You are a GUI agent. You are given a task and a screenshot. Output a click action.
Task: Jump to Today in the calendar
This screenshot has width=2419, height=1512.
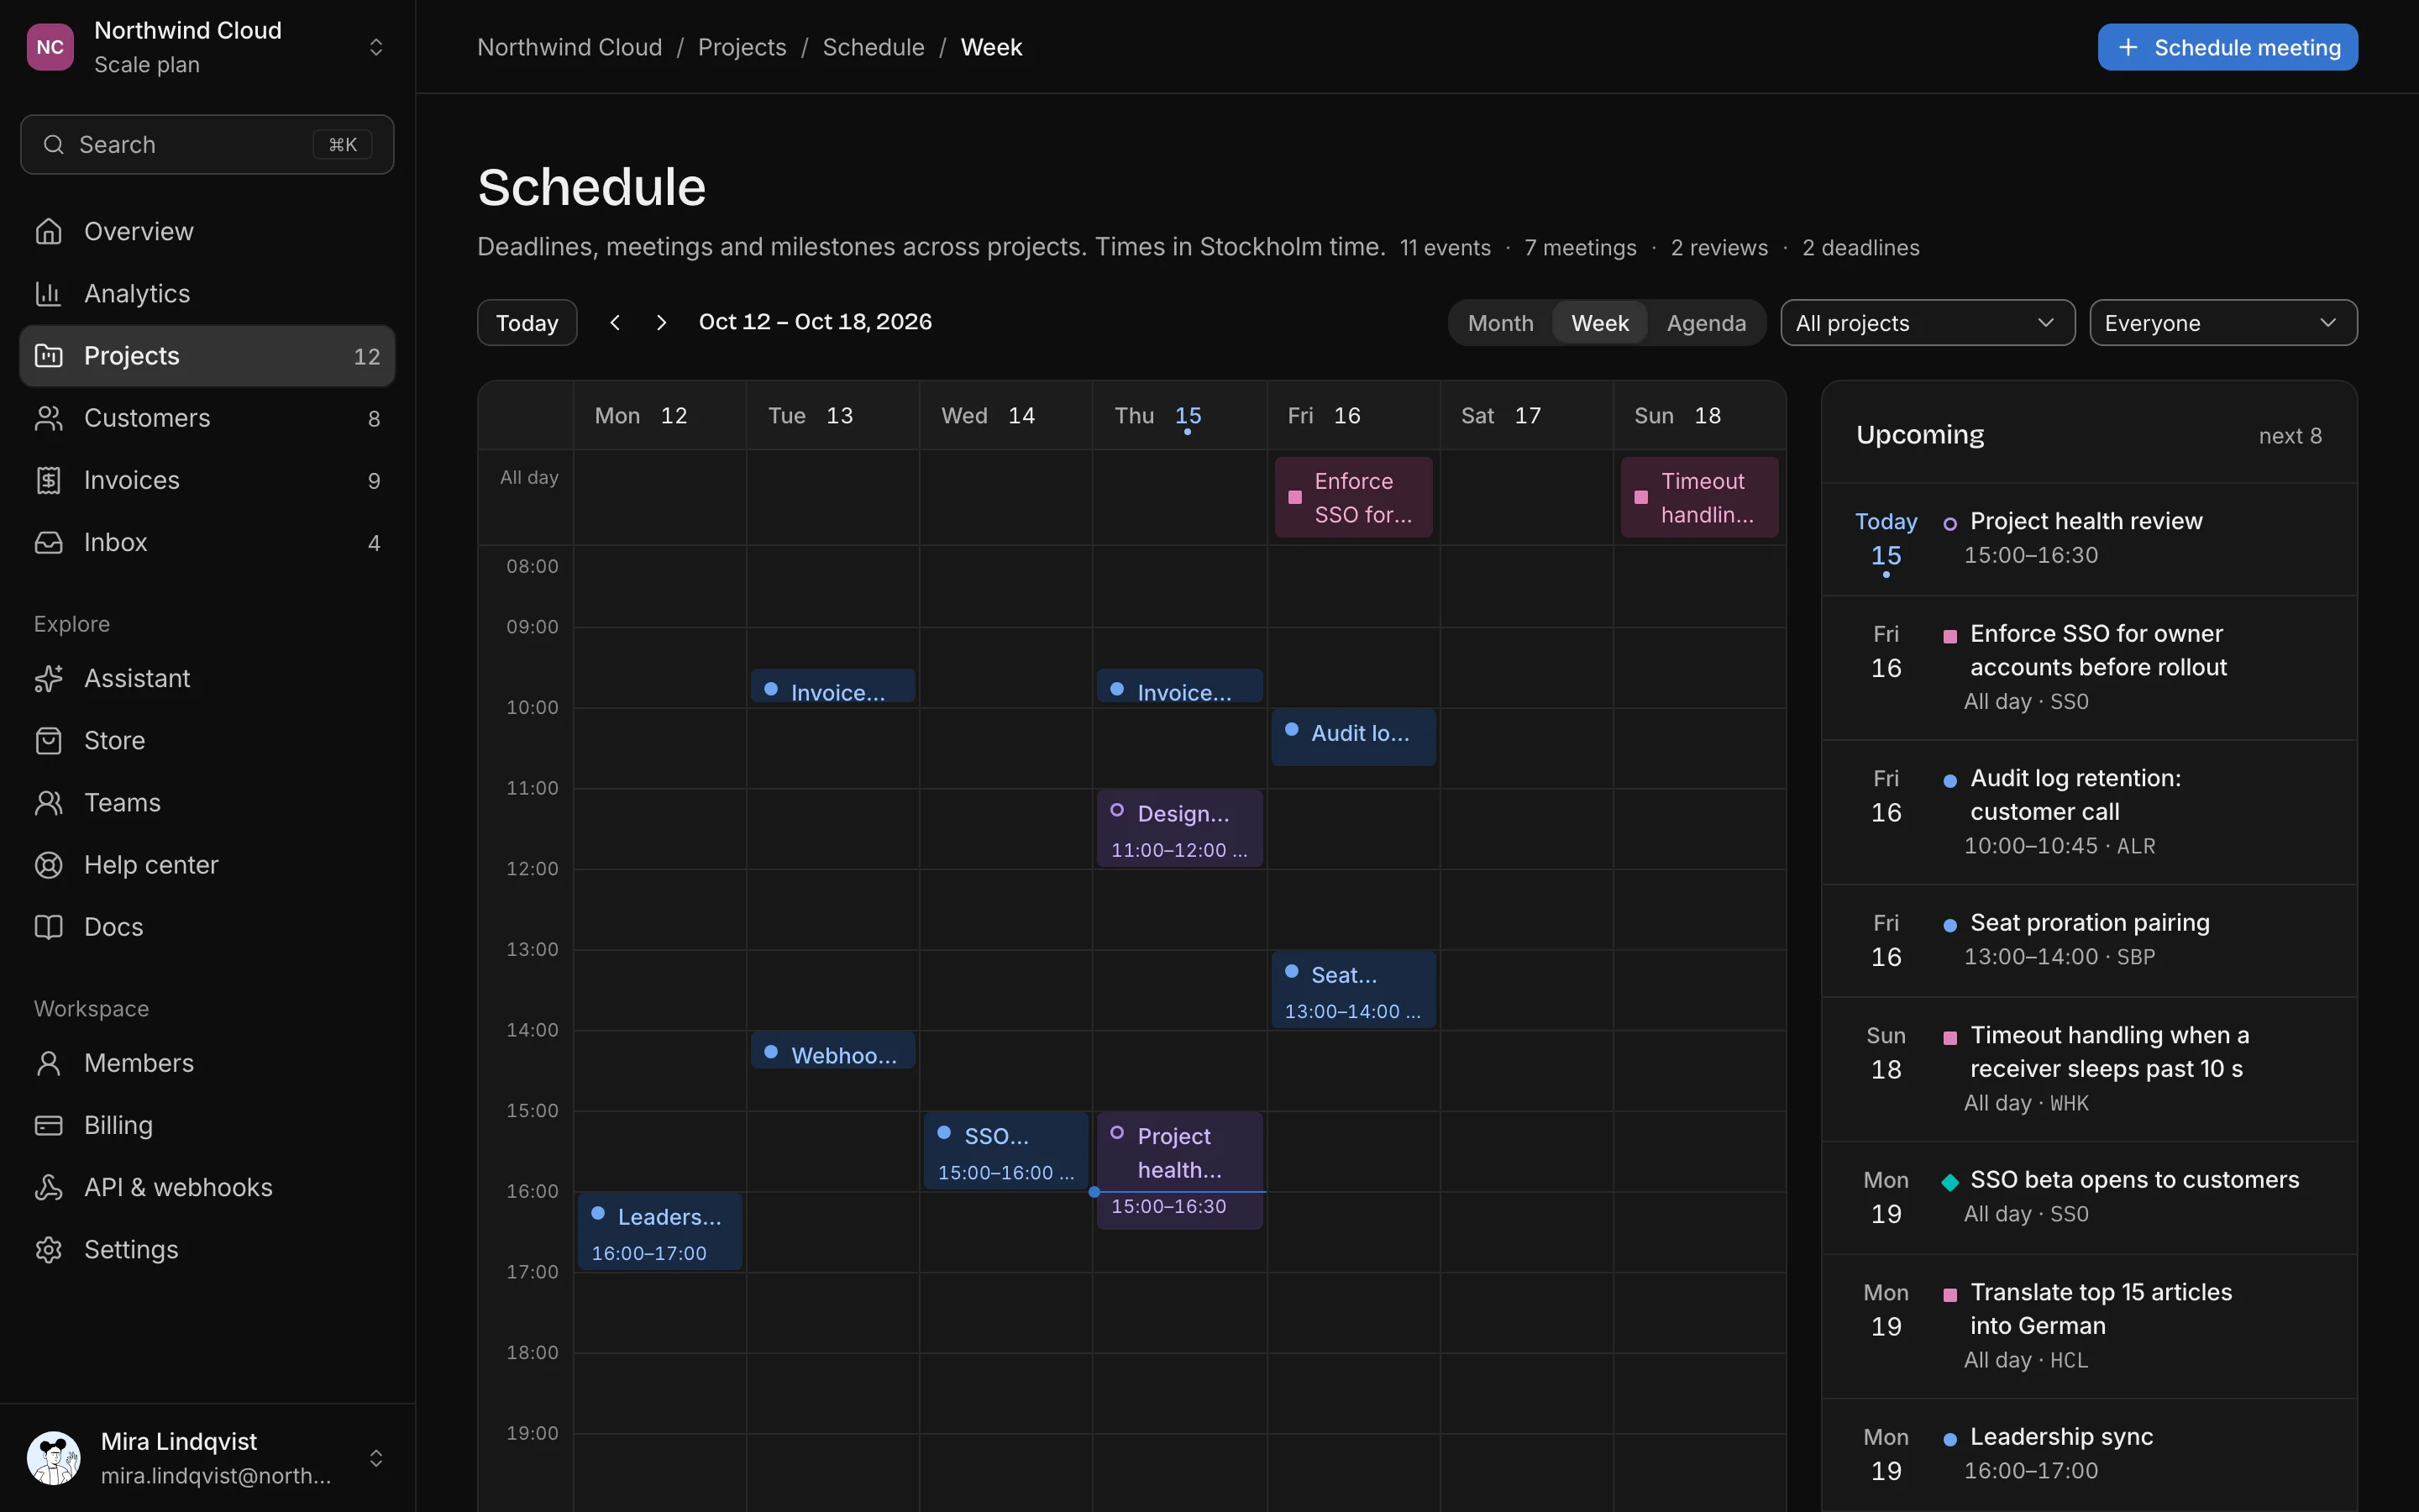click(527, 323)
